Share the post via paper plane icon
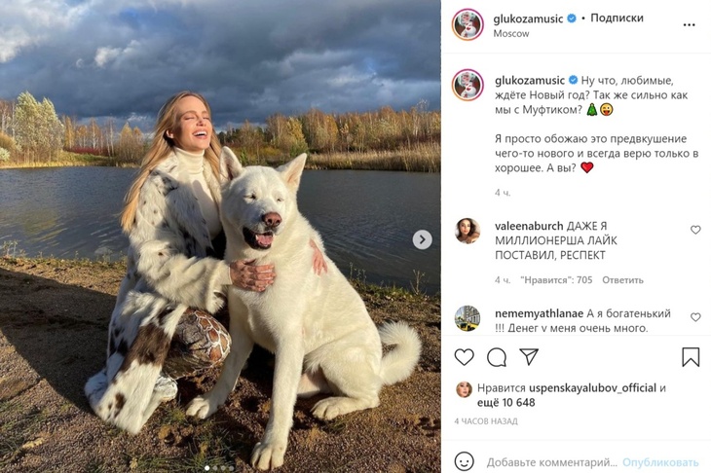 (529, 357)
